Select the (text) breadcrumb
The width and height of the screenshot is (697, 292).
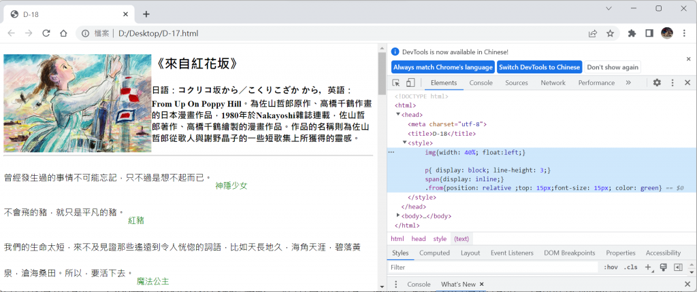pos(461,239)
